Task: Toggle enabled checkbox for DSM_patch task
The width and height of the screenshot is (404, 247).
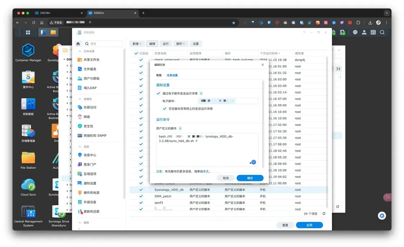Action: click(x=141, y=196)
